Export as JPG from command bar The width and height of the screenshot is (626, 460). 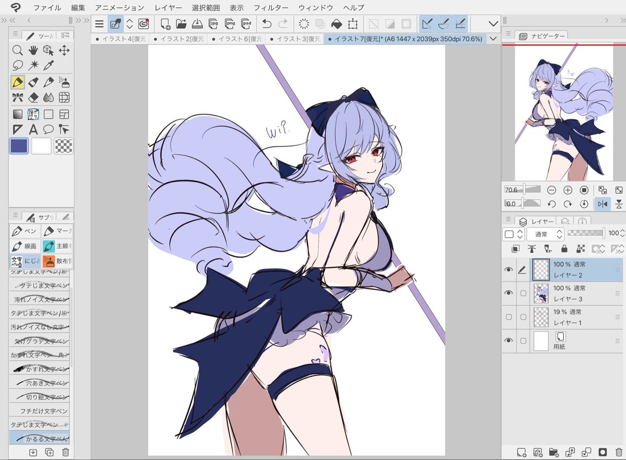click(213, 24)
